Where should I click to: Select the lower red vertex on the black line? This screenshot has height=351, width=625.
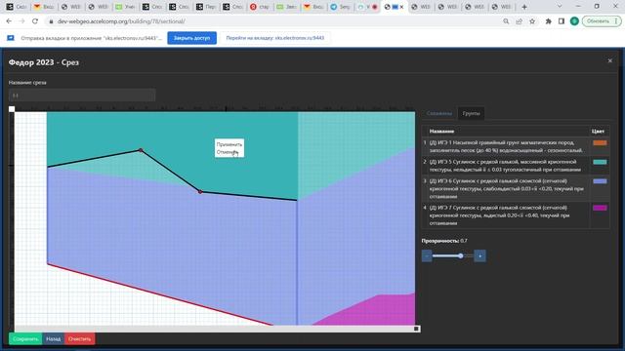point(200,192)
